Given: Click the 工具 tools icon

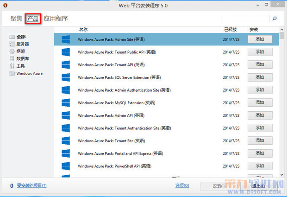Looking at the screenshot, I should click(12, 66).
